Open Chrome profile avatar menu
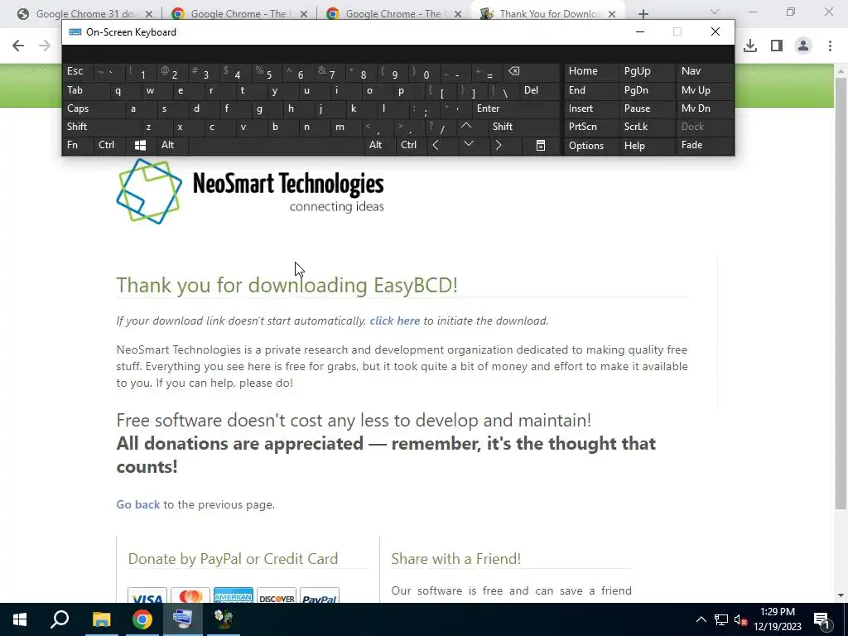The image size is (848, 636). tap(803, 46)
